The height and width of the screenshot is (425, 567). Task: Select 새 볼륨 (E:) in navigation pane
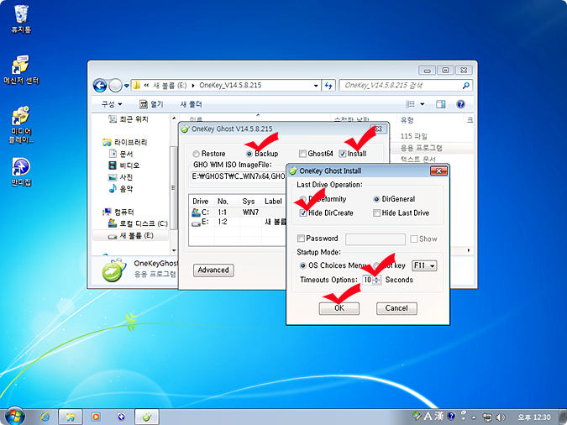tap(131, 235)
